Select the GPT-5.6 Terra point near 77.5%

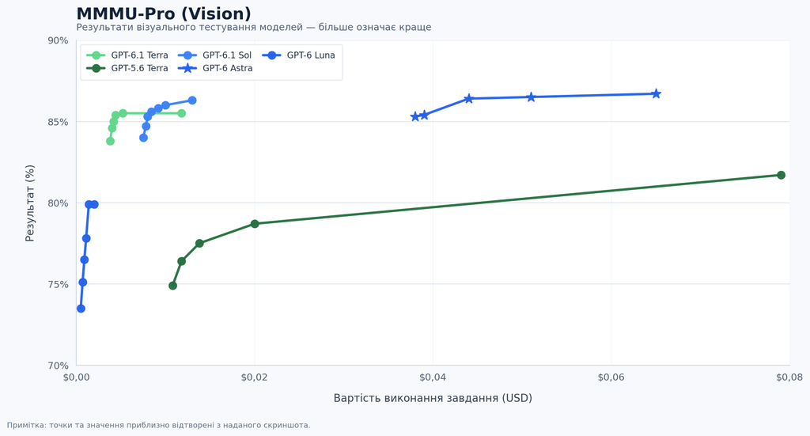point(199,243)
